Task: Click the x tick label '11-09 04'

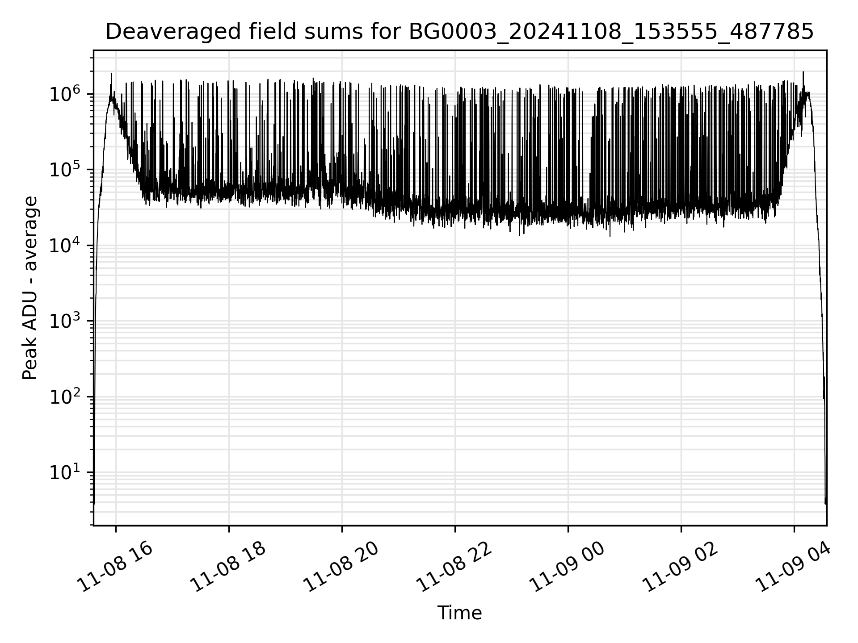Action: click(x=793, y=567)
